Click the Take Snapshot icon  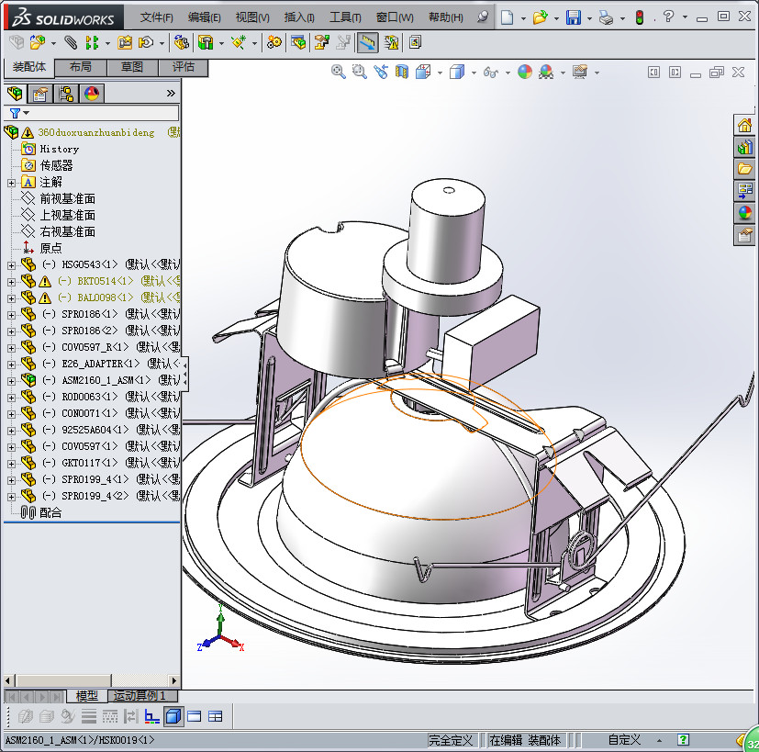[x=416, y=42]
